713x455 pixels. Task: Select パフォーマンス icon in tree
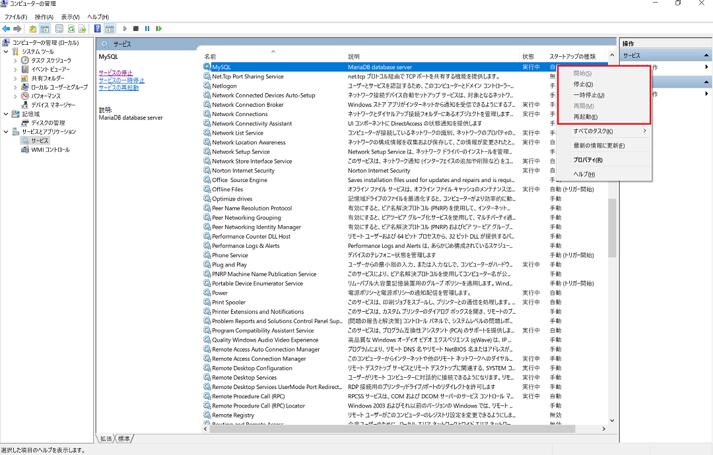[25, 96]
